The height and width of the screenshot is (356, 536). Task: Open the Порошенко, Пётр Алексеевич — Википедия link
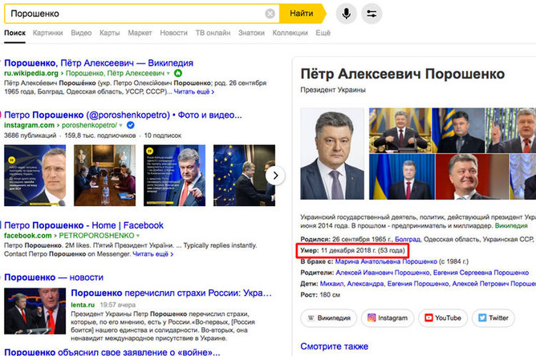tap(99, 63)
